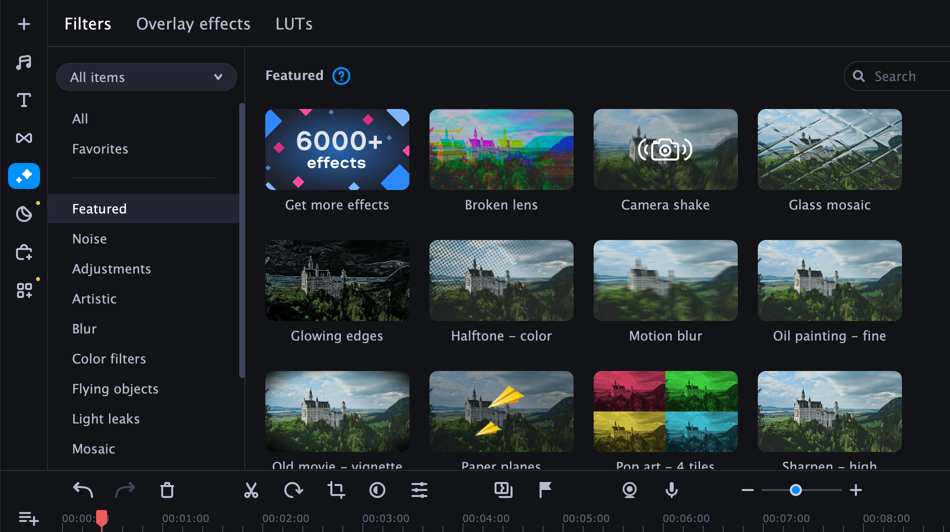Screen dimensions: 950x532
Task: Click the timeline zoom slider handle
Action: pyautogui.click(x=796, y=490)
